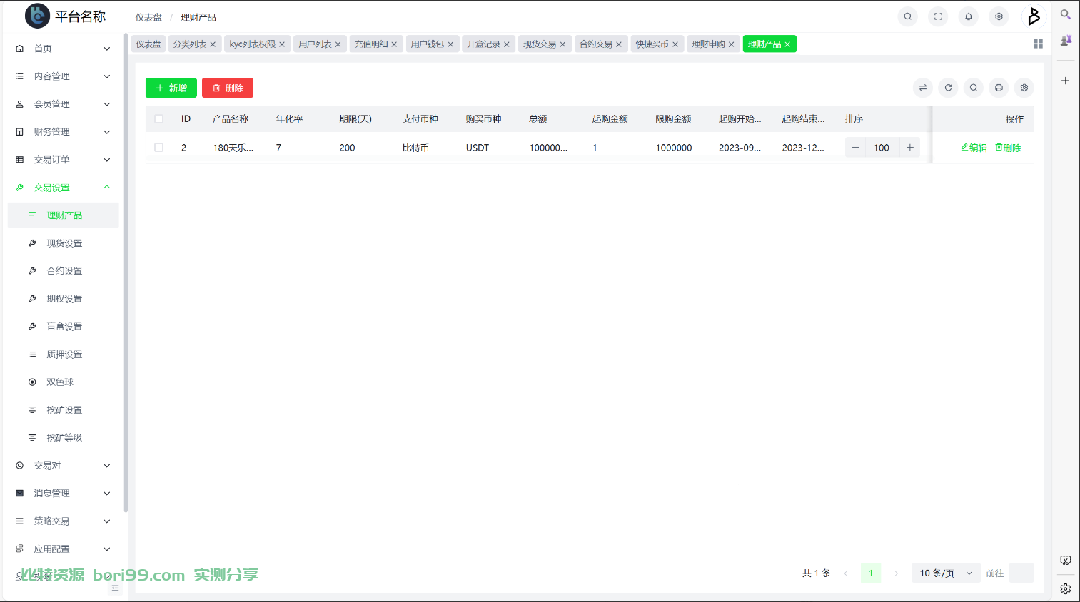Increase sort value with plus button
1080x602 pixels.
(x=910, y=148)
